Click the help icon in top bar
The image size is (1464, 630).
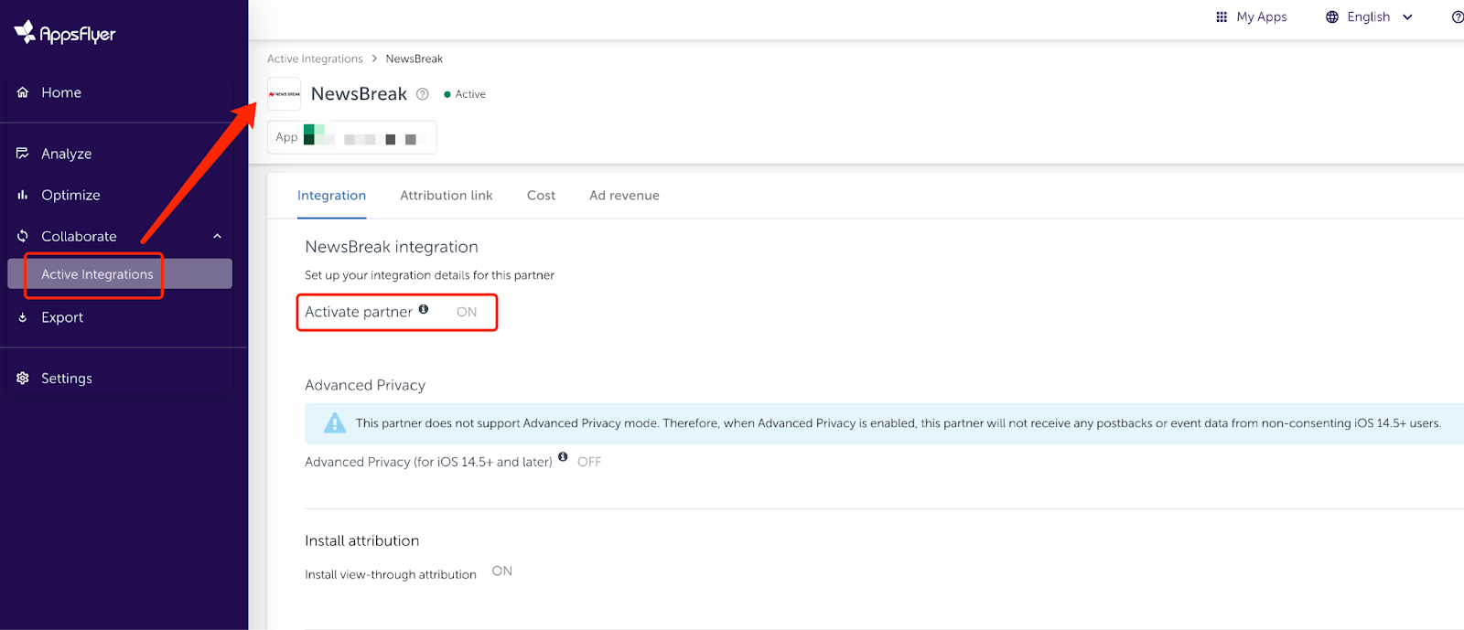coord(1457,17)
